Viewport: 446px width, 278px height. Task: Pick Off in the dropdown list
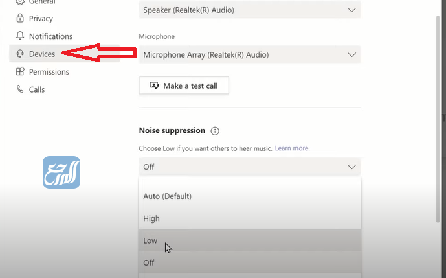tap(249, 262)
